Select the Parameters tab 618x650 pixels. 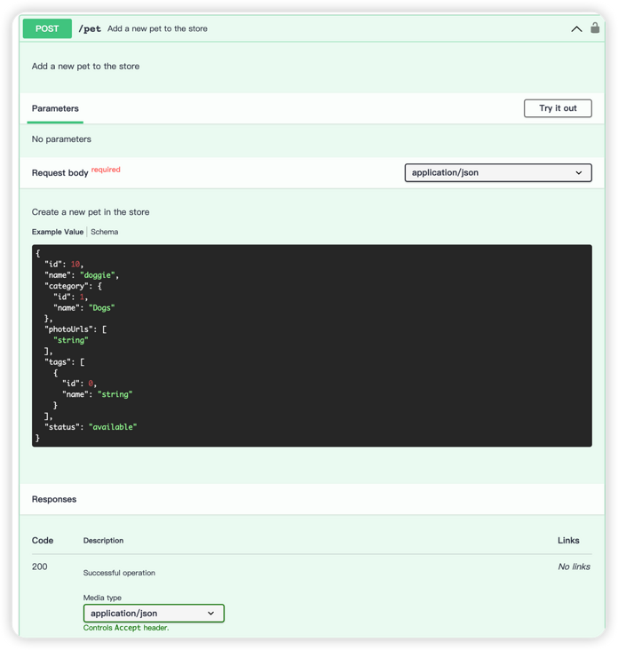click(55, 108)
